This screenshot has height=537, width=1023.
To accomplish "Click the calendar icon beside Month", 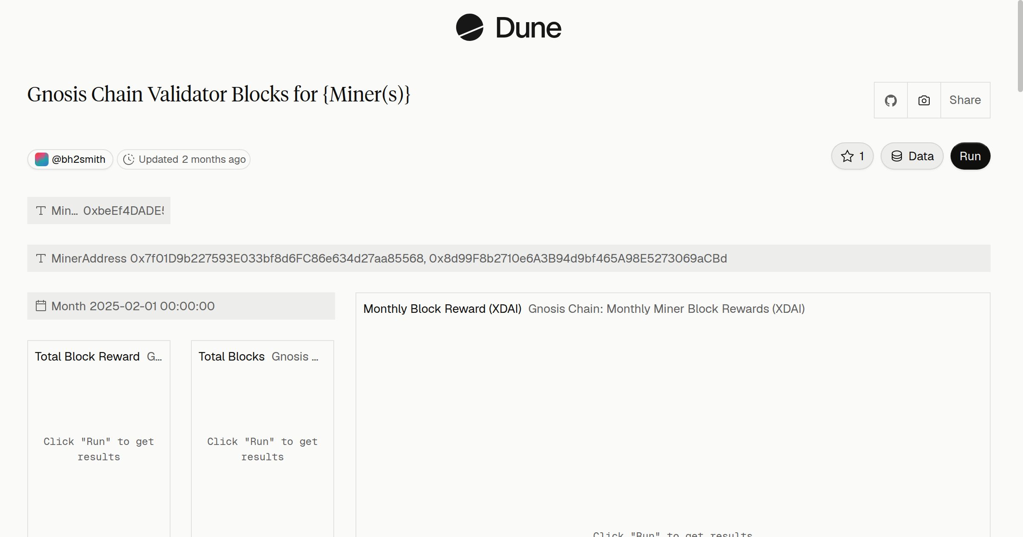I will [x=41, y=306].
